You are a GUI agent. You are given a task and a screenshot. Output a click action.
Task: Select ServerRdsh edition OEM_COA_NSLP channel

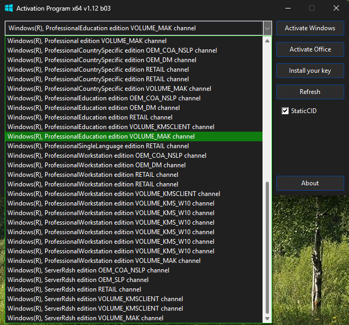click(134, 270)
